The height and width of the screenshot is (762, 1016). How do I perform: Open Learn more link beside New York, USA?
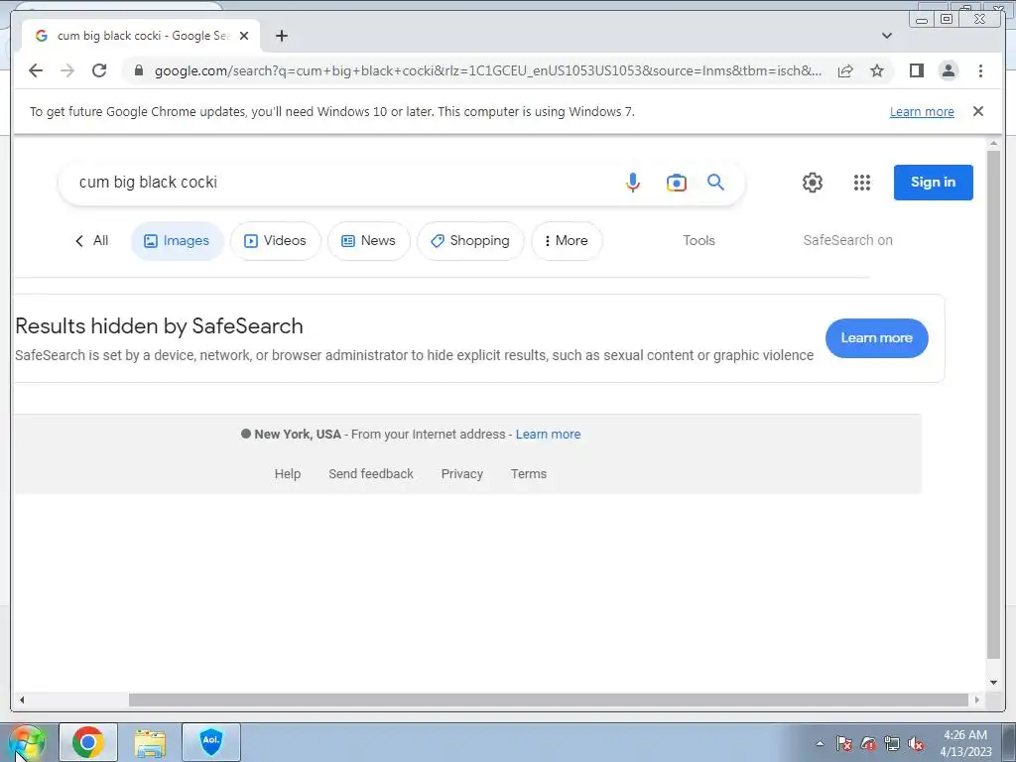pyautogui.click(x=548, y=435)
